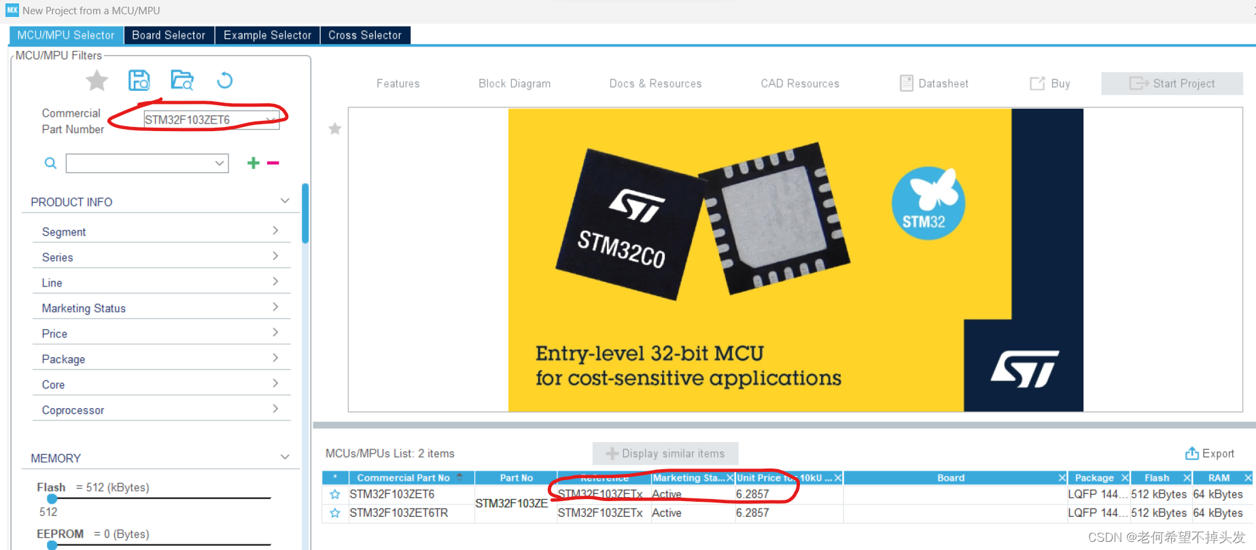The width and height of the screenshot is (1256, 550).
Task: Click the Buy button
Action: 1050,84
